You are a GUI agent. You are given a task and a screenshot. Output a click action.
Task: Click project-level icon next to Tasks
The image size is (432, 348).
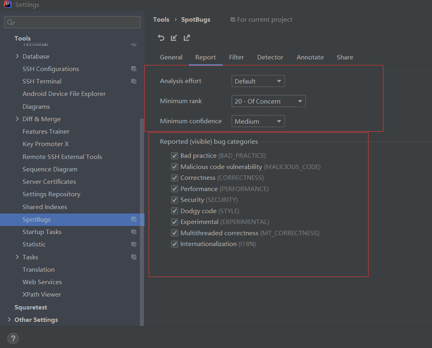point(134,256)
